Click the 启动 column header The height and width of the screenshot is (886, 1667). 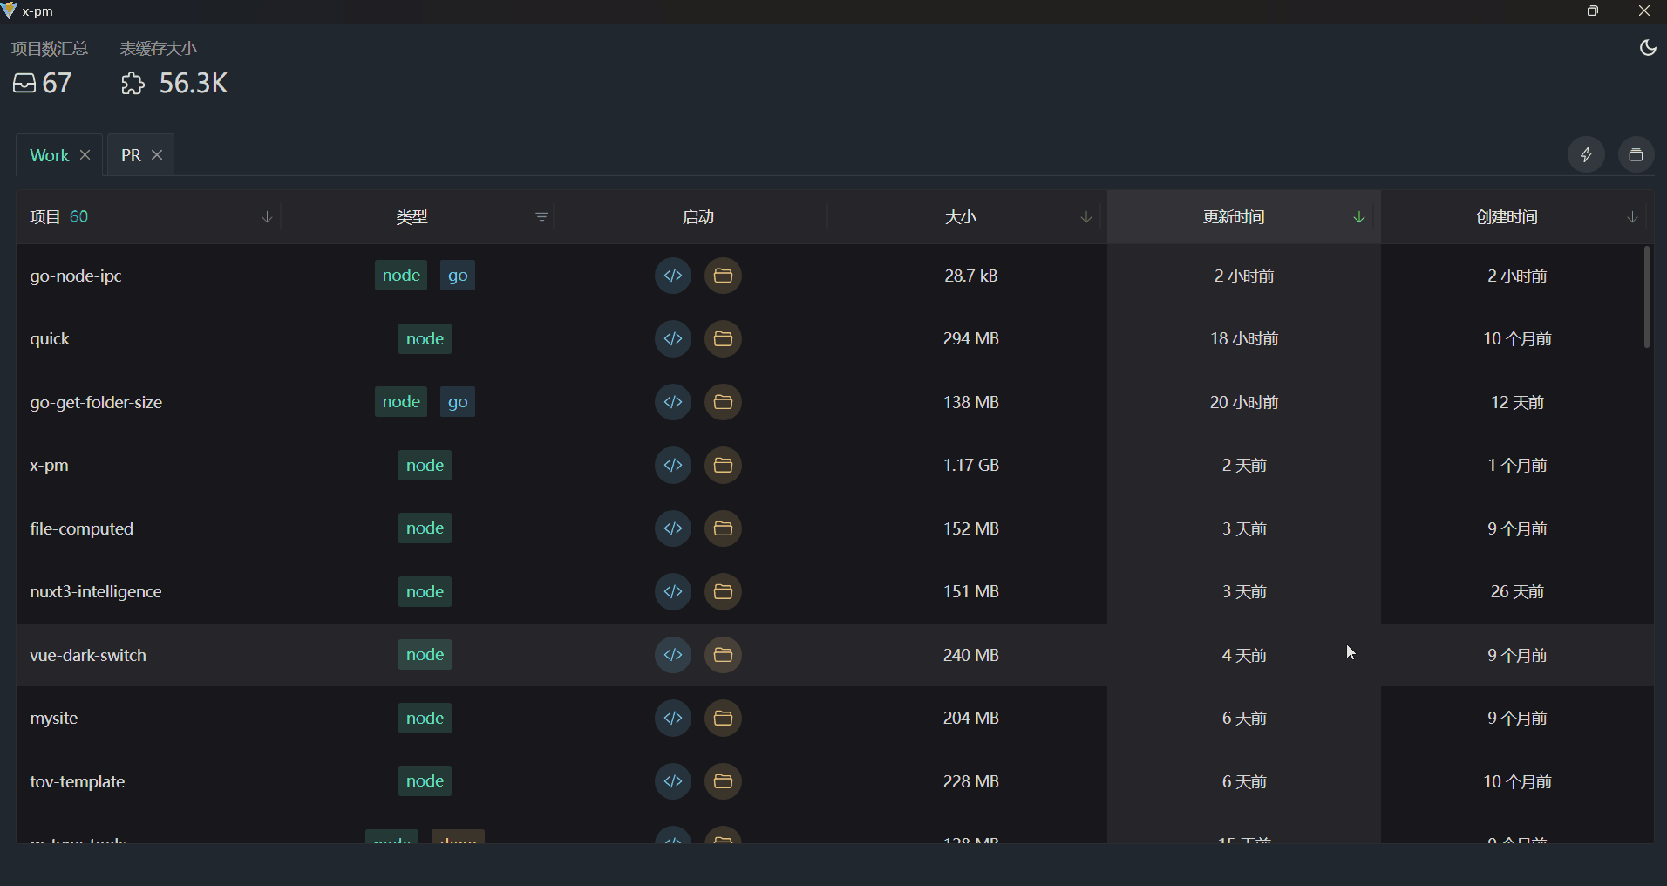698,217
